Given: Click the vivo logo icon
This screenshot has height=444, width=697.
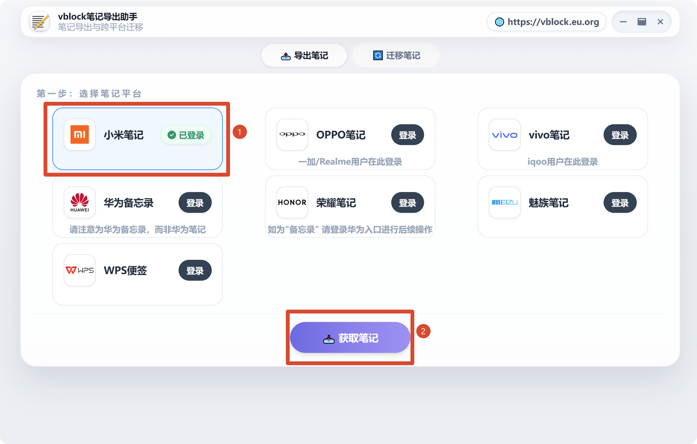Looking at the screenshot, I should click(505, 135).
